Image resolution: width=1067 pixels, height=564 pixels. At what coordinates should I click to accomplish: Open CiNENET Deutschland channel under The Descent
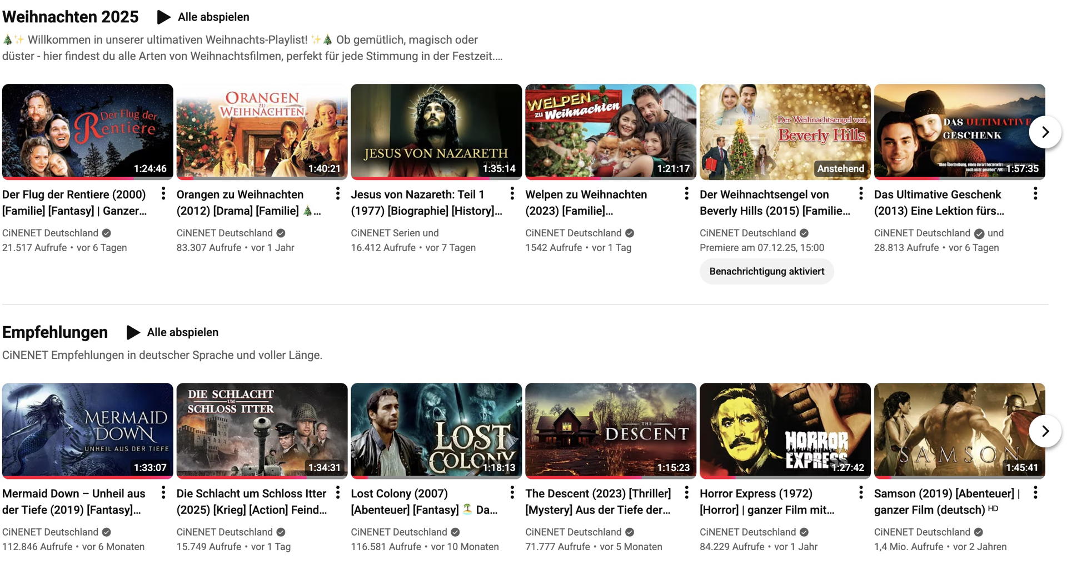pos(573,532)
